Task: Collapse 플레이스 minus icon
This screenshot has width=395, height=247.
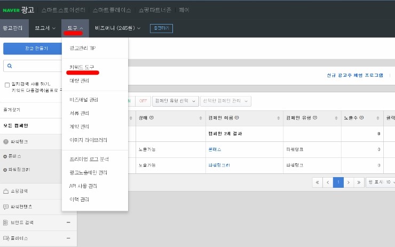Action: [x=68, y=238]
